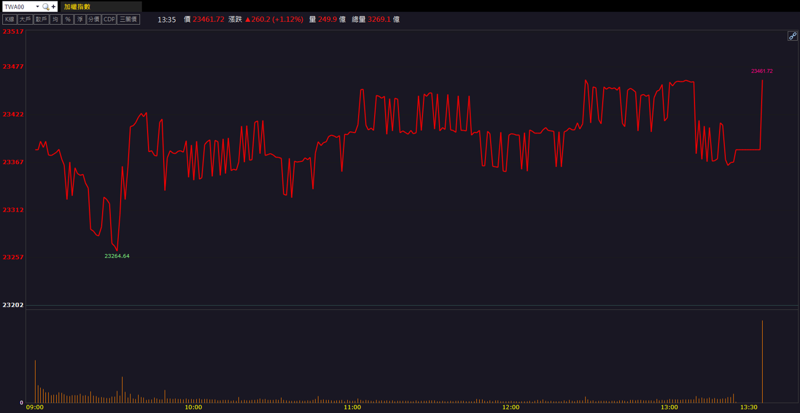
Task: Click the 13:35 time in header
Action: tap(166, 20)
